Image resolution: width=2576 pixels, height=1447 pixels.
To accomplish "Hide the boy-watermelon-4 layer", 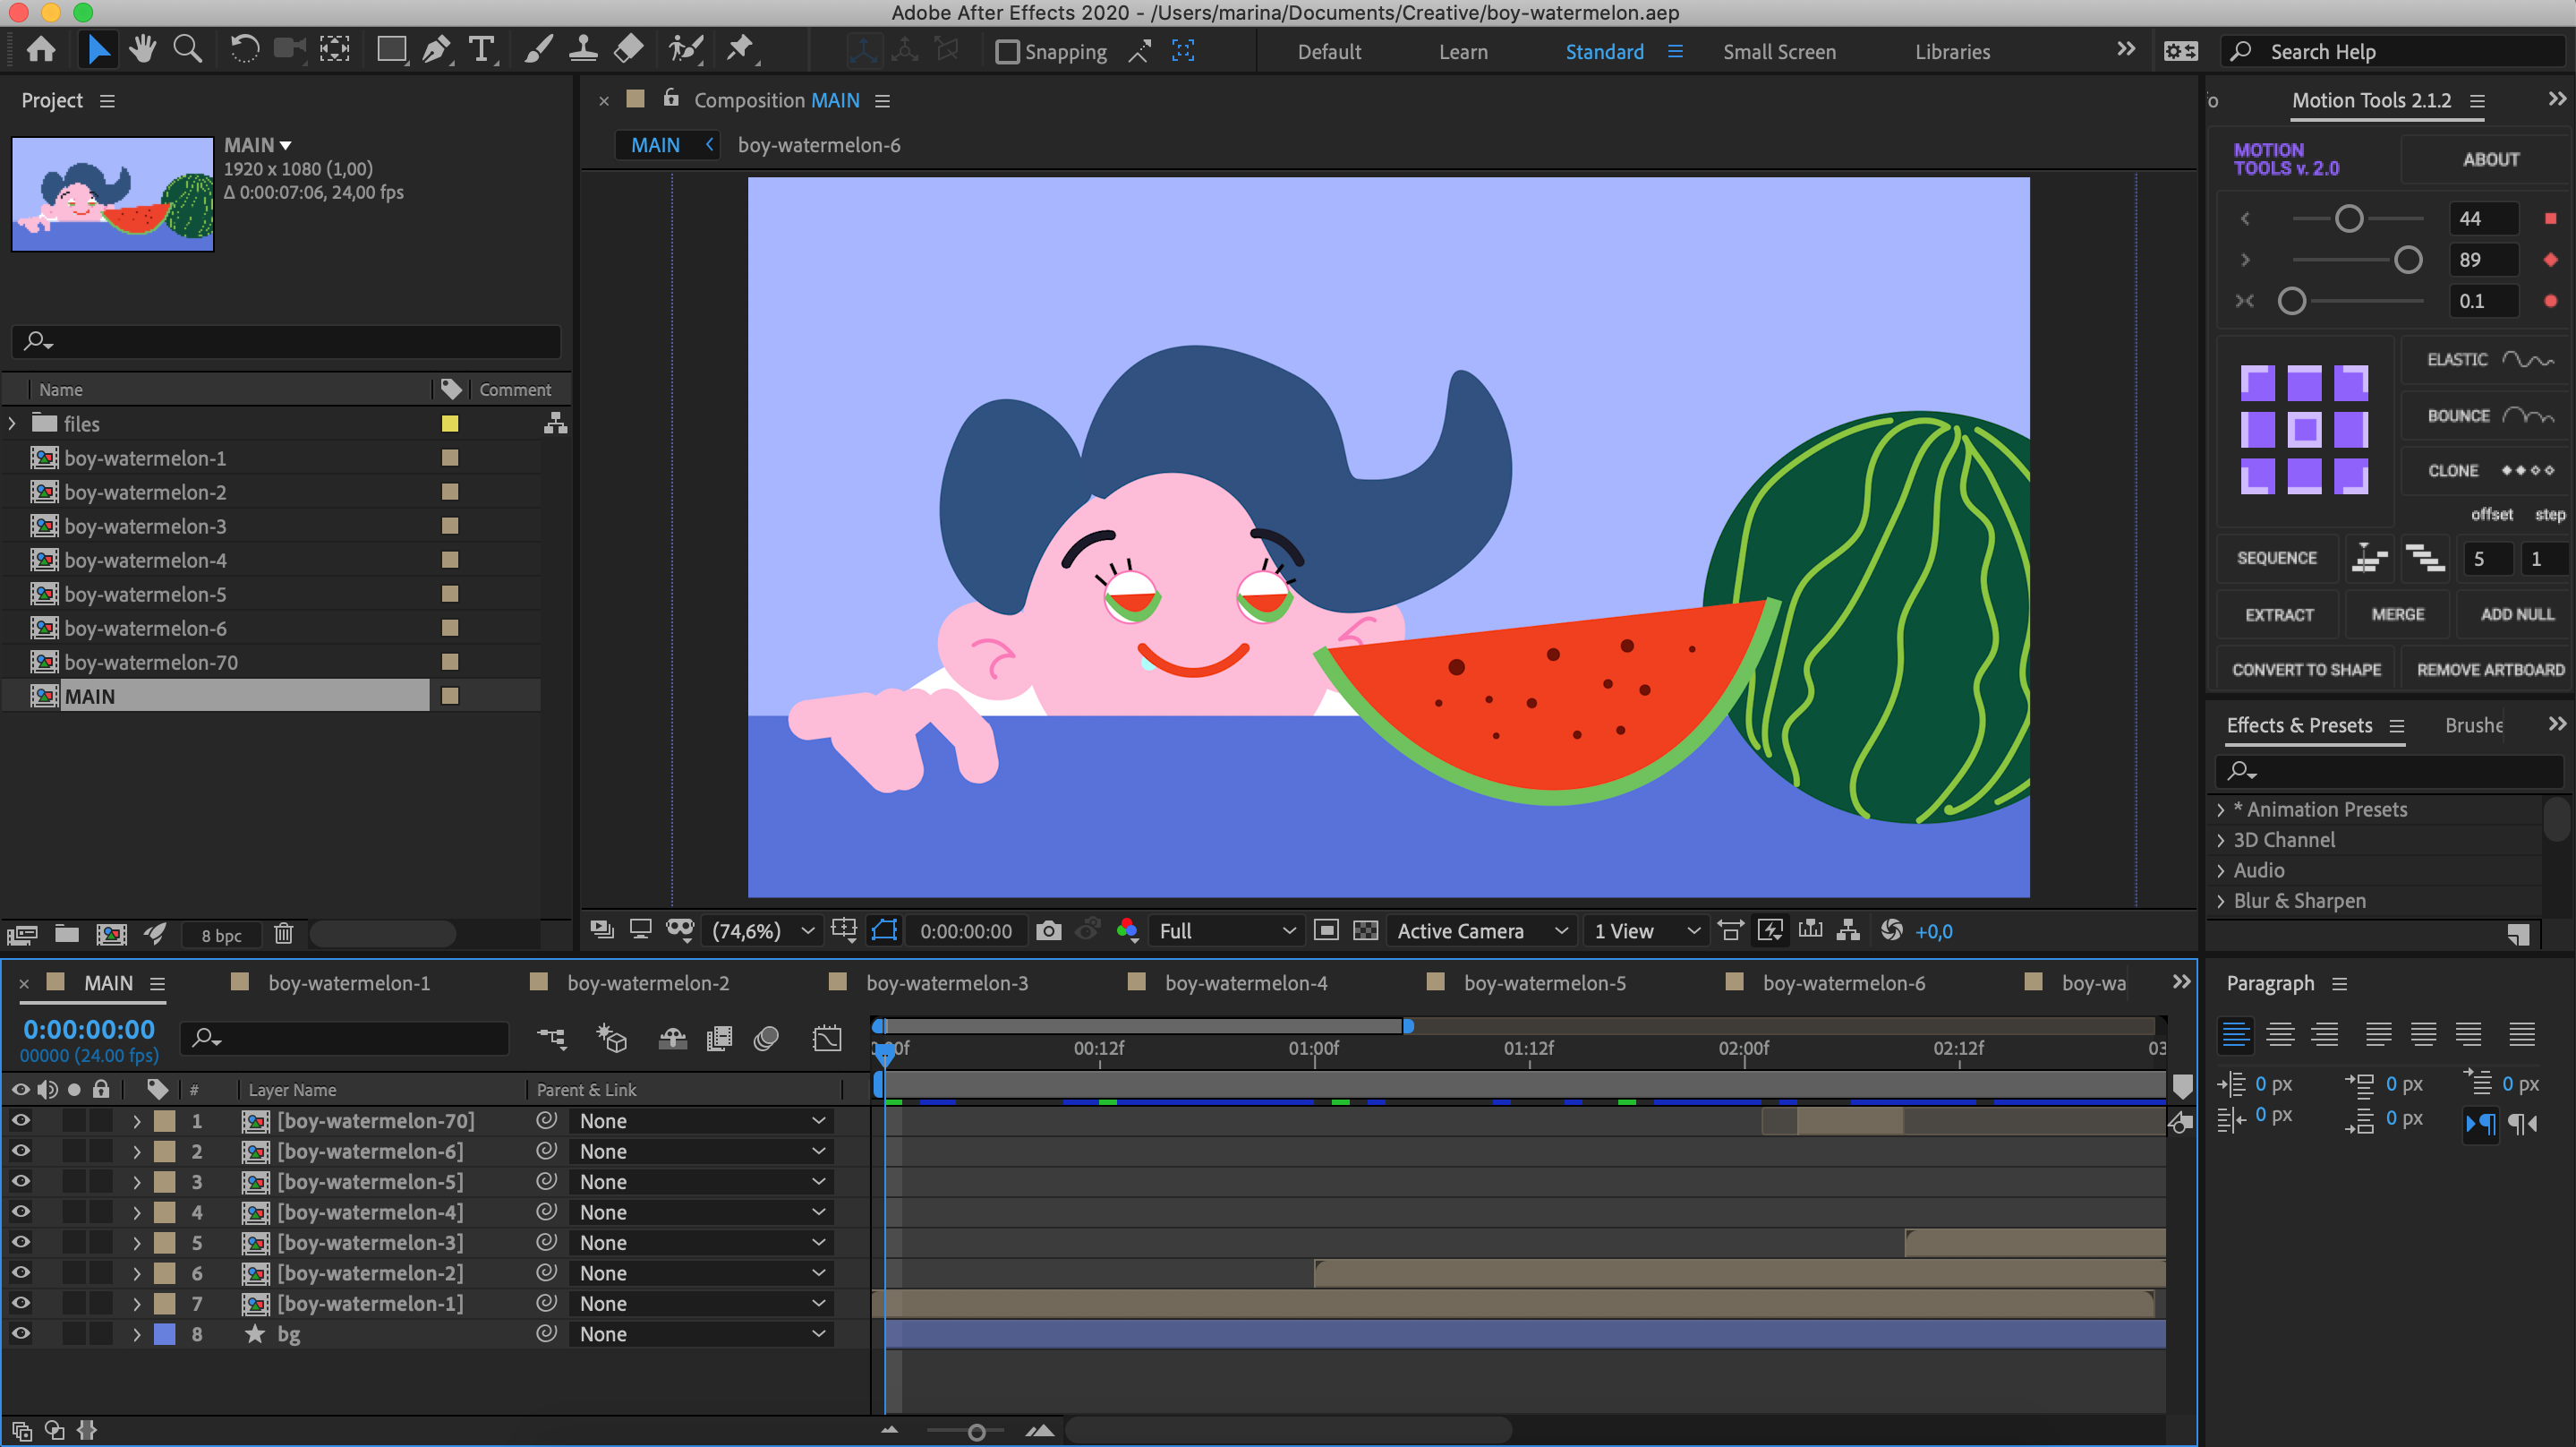I will click(x=20, y=1212).
